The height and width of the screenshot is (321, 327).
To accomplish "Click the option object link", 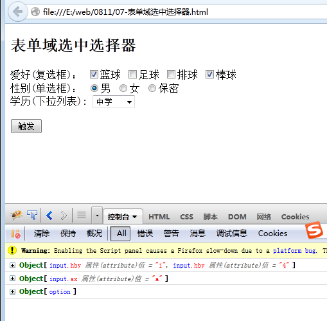I will click(60, 292).
